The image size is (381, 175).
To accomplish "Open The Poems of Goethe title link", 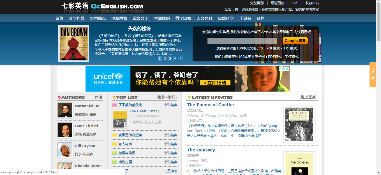I will coord(211,105).
